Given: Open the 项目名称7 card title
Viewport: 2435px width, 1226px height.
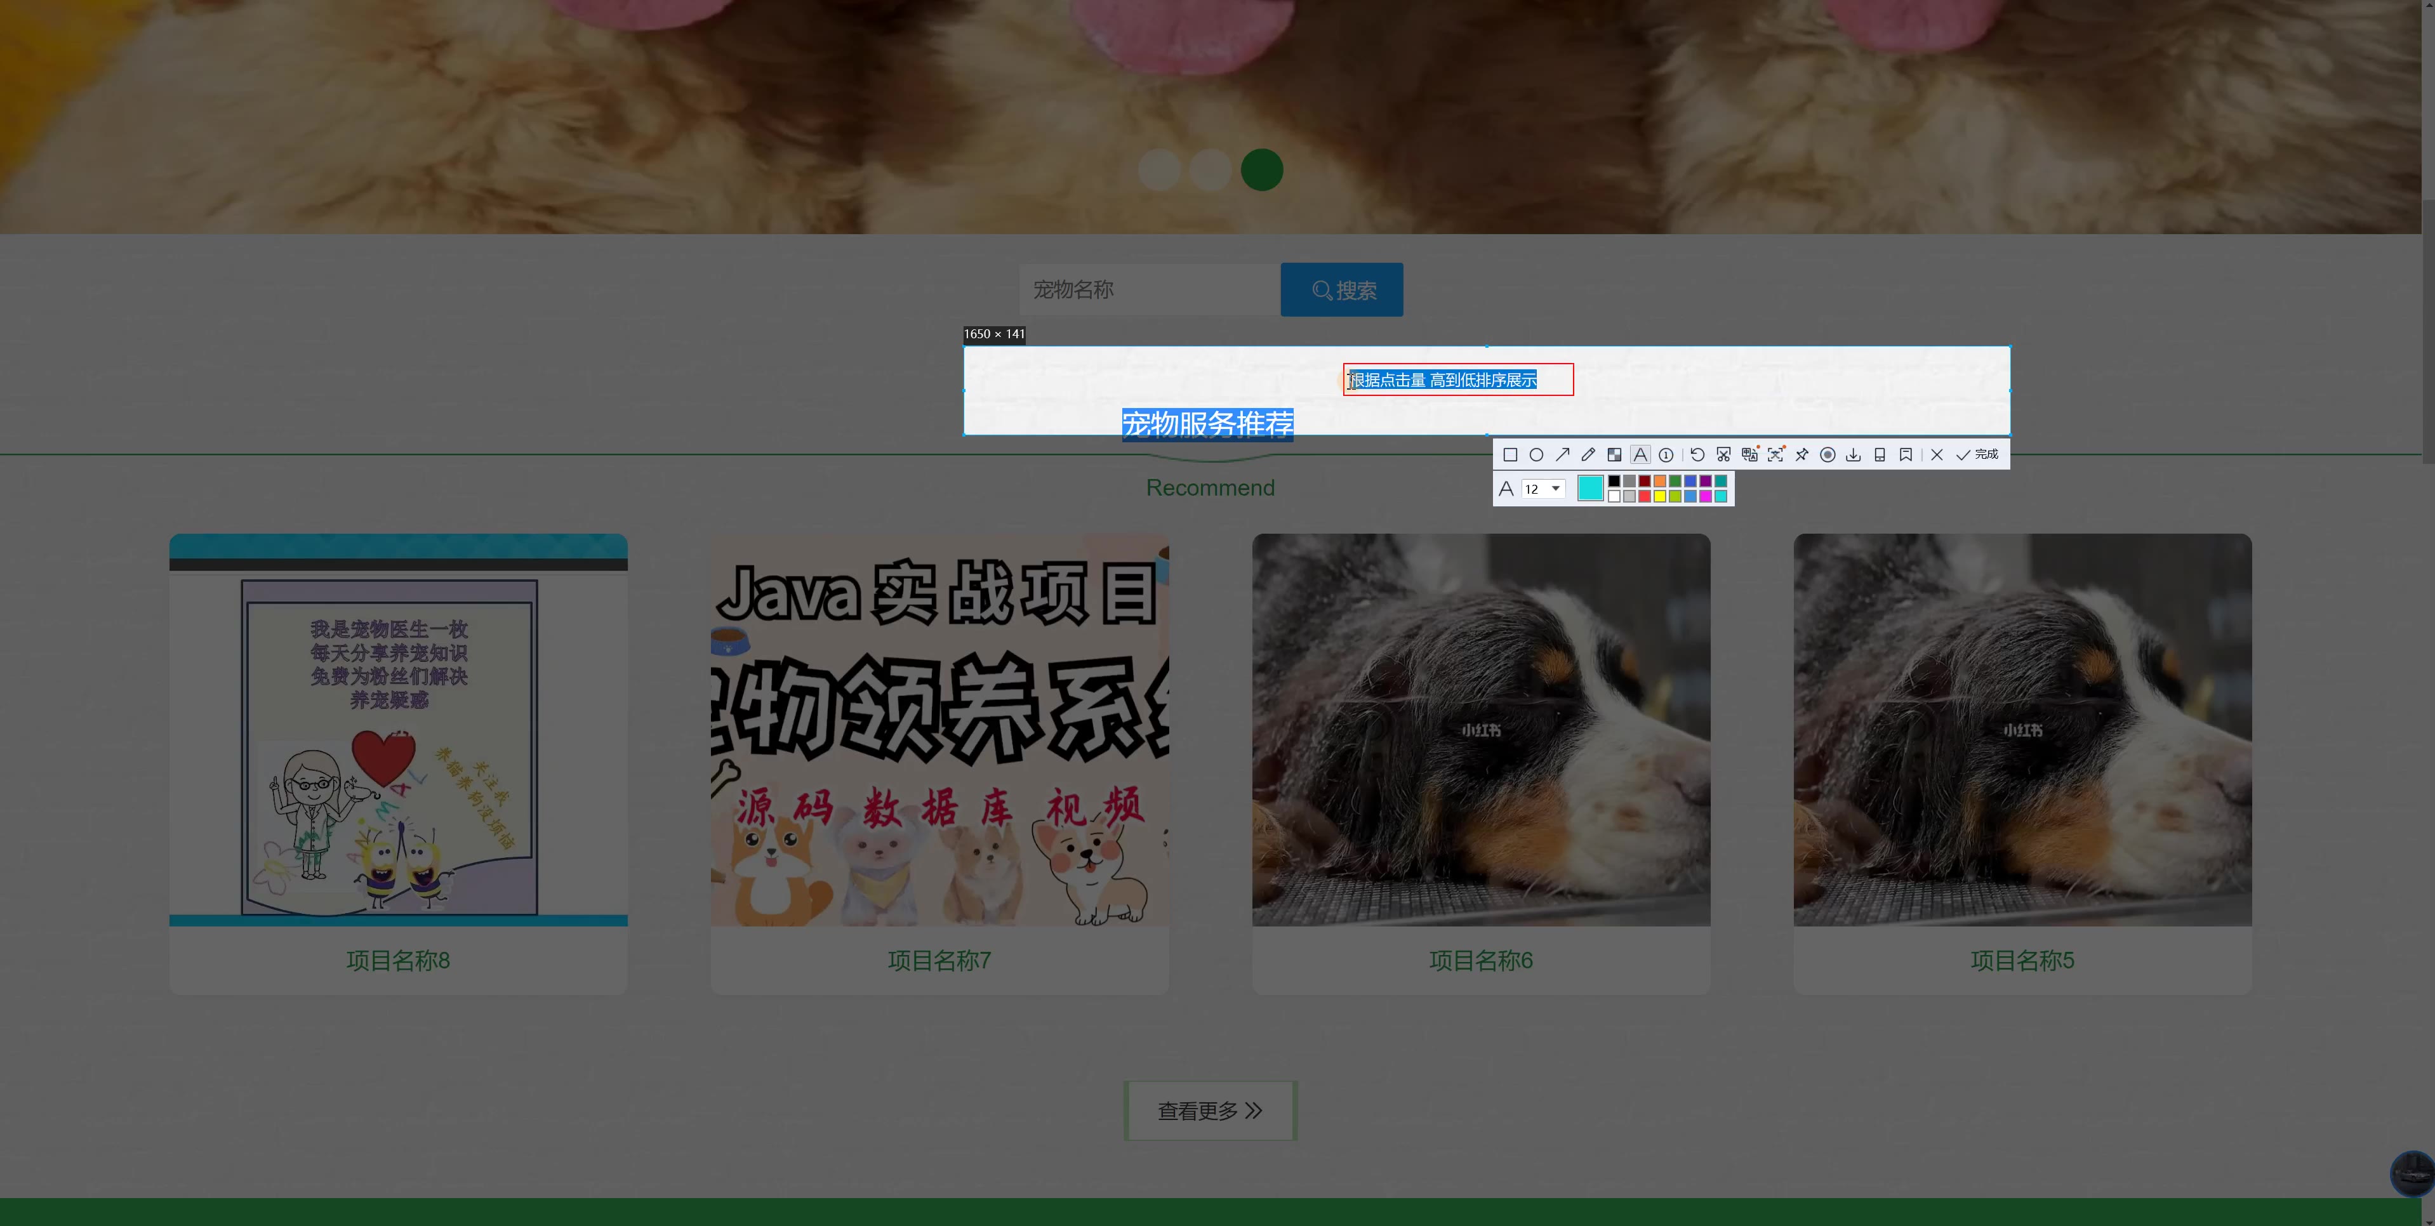Looking at the screenshot, I should [939, 960].
